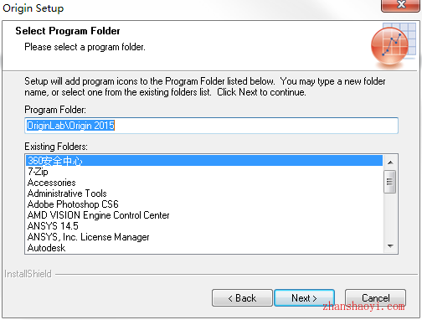Click the Next button to continue
The width and height of the screenshot is (422, 320).
304,298
